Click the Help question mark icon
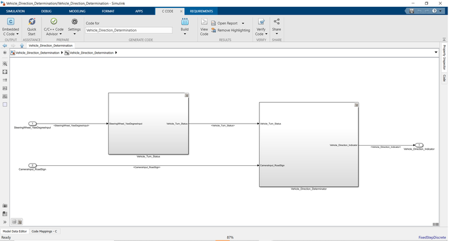This screenshot has height=241, width=452. pos(434,11)
